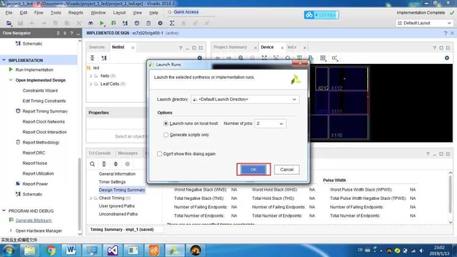Expand Leaf Cells in Netlist tree
Viewport: 457px width, 257px height.
(x=91, y=84)
